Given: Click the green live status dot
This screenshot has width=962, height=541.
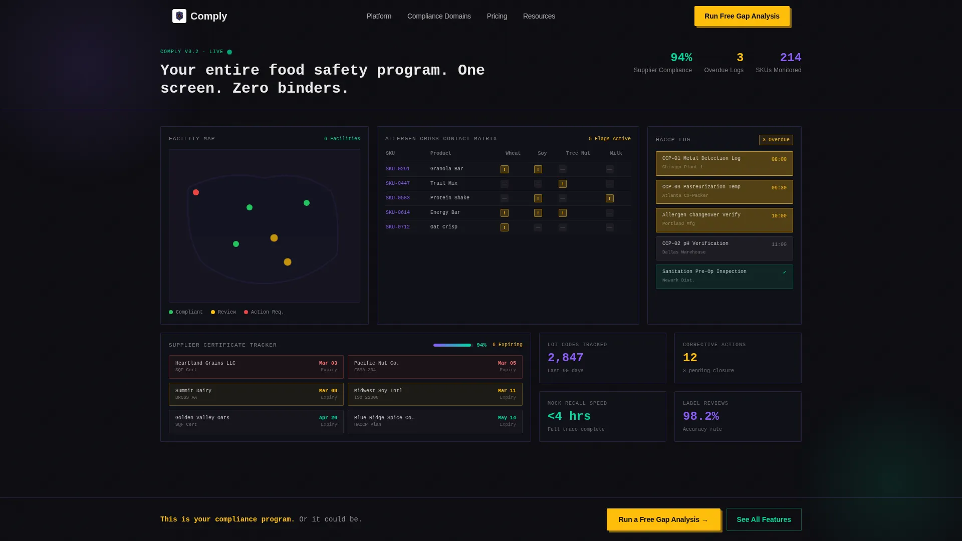Looking at the screenshot, I should 229,52.
